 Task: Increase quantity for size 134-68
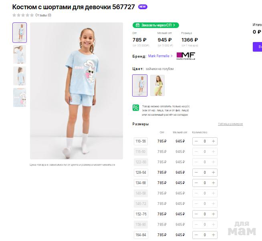213,183
